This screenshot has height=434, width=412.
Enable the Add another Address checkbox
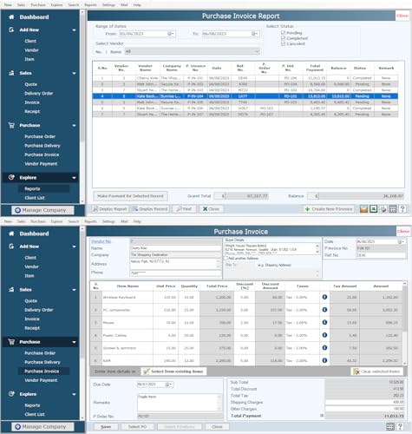(x=226, y=258)
